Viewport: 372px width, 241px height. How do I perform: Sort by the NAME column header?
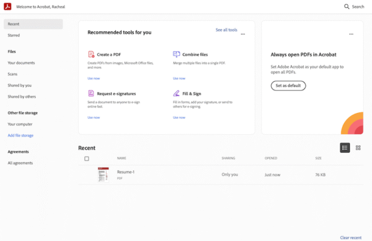tap(122, 158)
